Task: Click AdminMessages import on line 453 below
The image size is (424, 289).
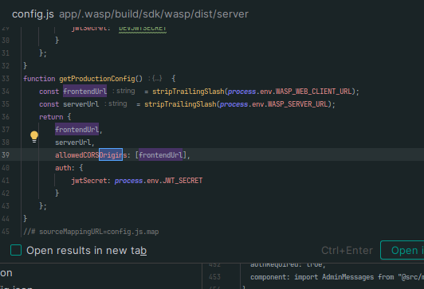Action: pos(347,277)
